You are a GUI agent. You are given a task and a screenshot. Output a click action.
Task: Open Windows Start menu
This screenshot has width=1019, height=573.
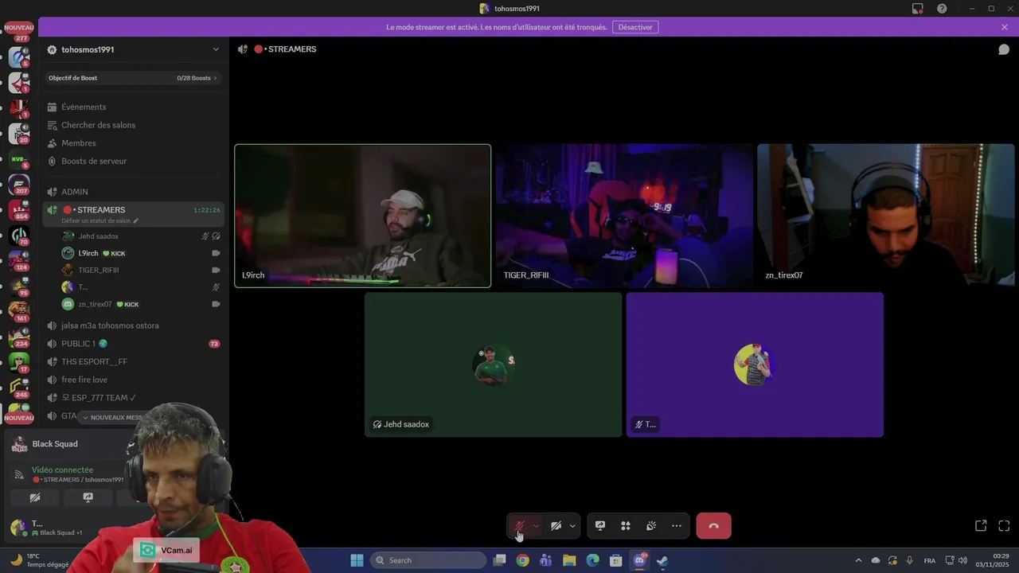pyautogui.click(x=357, y=560)
